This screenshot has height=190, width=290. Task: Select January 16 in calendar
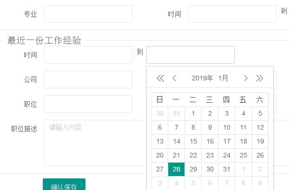tap(210, 141)
